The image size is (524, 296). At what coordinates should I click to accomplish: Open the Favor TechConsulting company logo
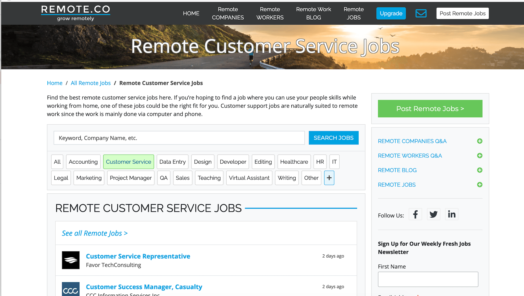pos(70,260)
